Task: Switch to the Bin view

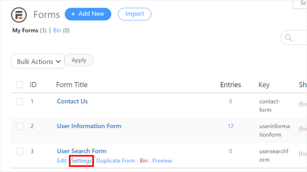Action: coord(58,30)
